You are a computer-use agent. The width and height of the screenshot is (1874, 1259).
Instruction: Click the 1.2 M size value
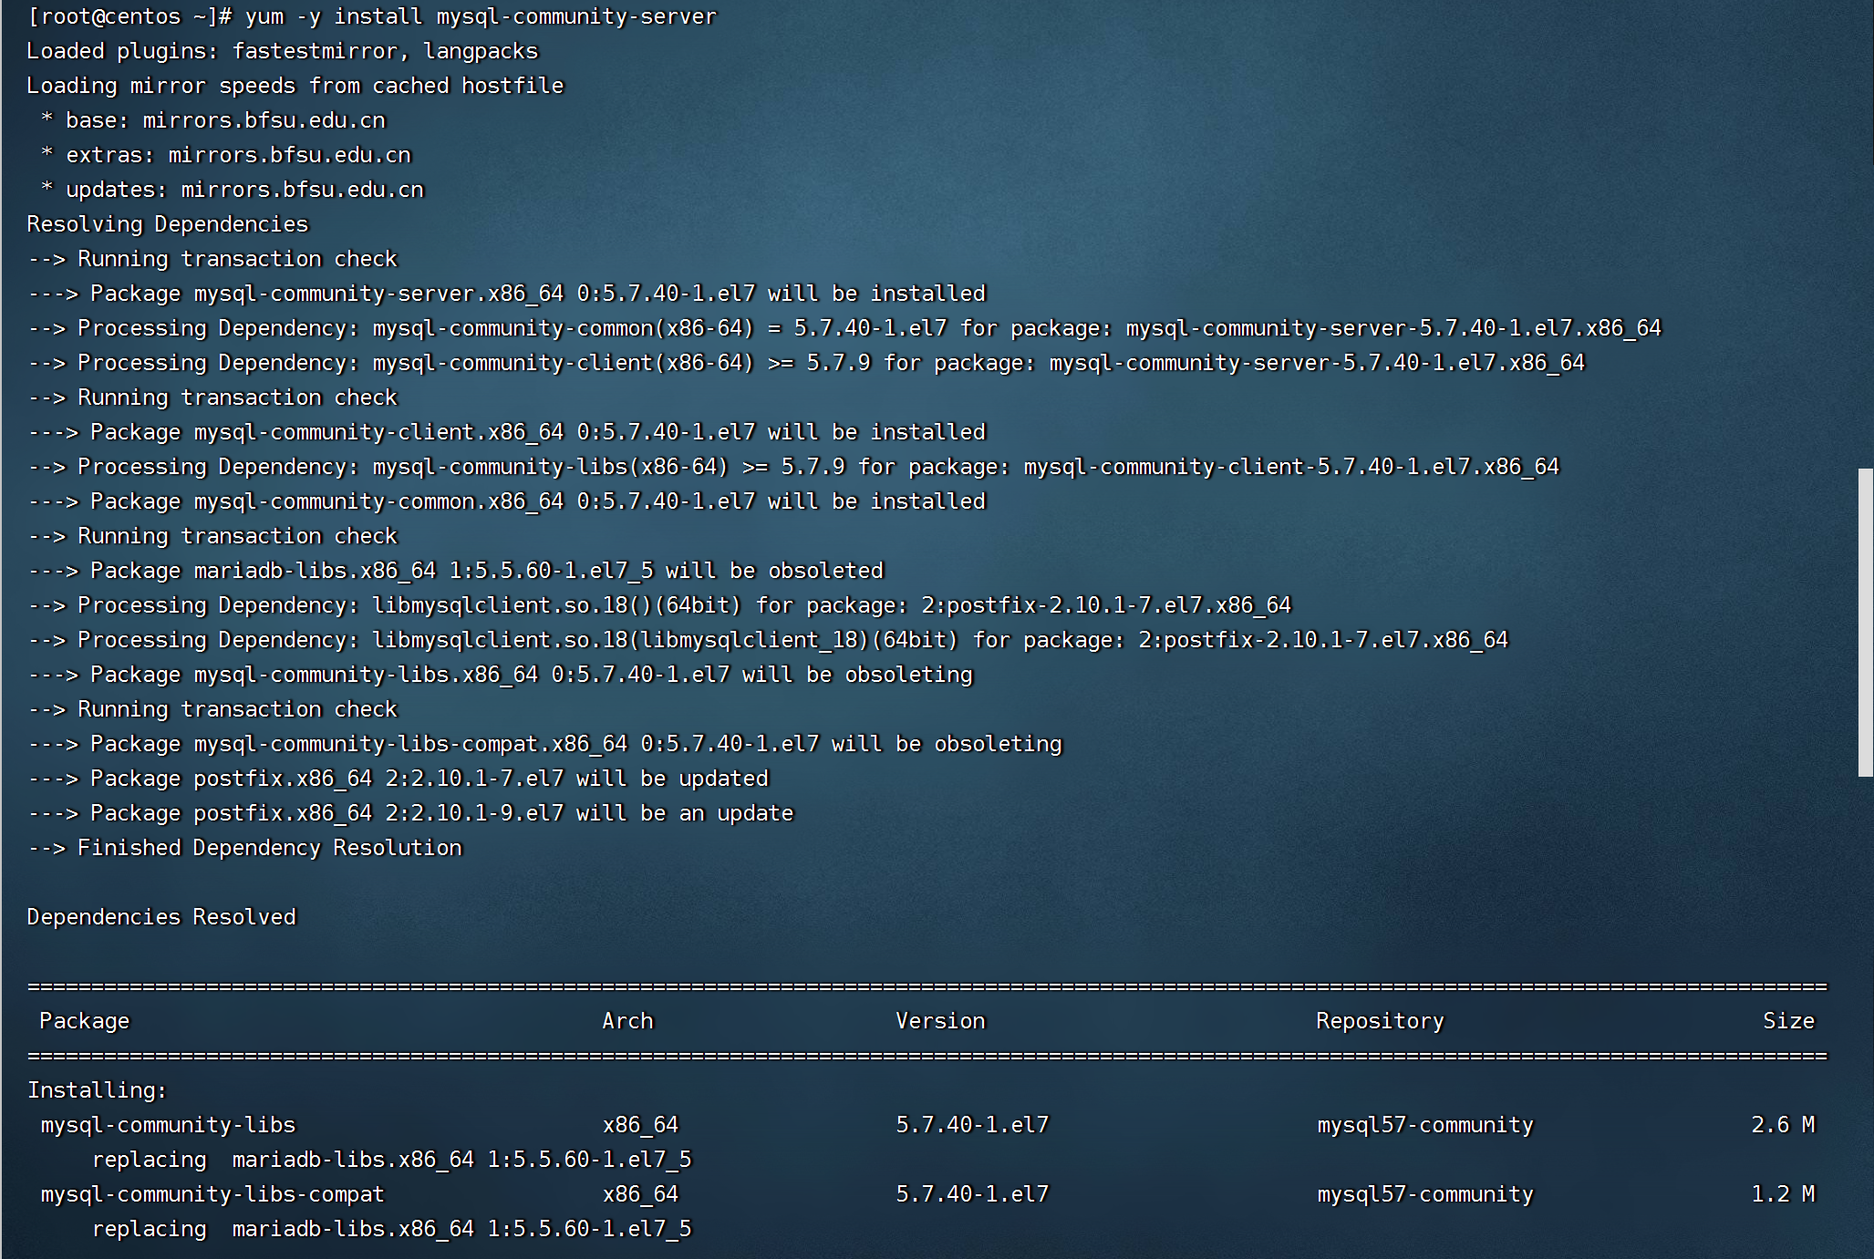coord(1783,1194)
